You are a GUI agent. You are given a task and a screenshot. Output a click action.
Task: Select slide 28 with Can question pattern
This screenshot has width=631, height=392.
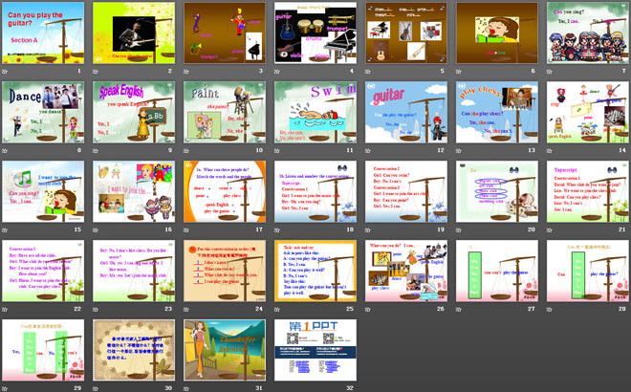tap(588, 271)
